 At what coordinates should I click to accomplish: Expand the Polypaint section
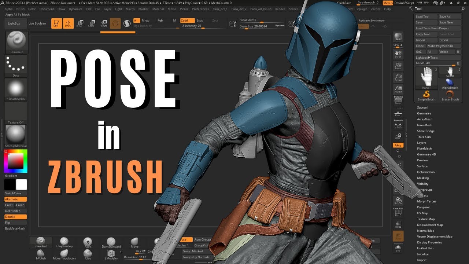[423, 207]
